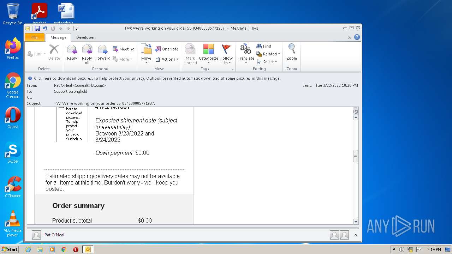
Task: Open the Select dropdown
Action: click(x=267, y=62)
